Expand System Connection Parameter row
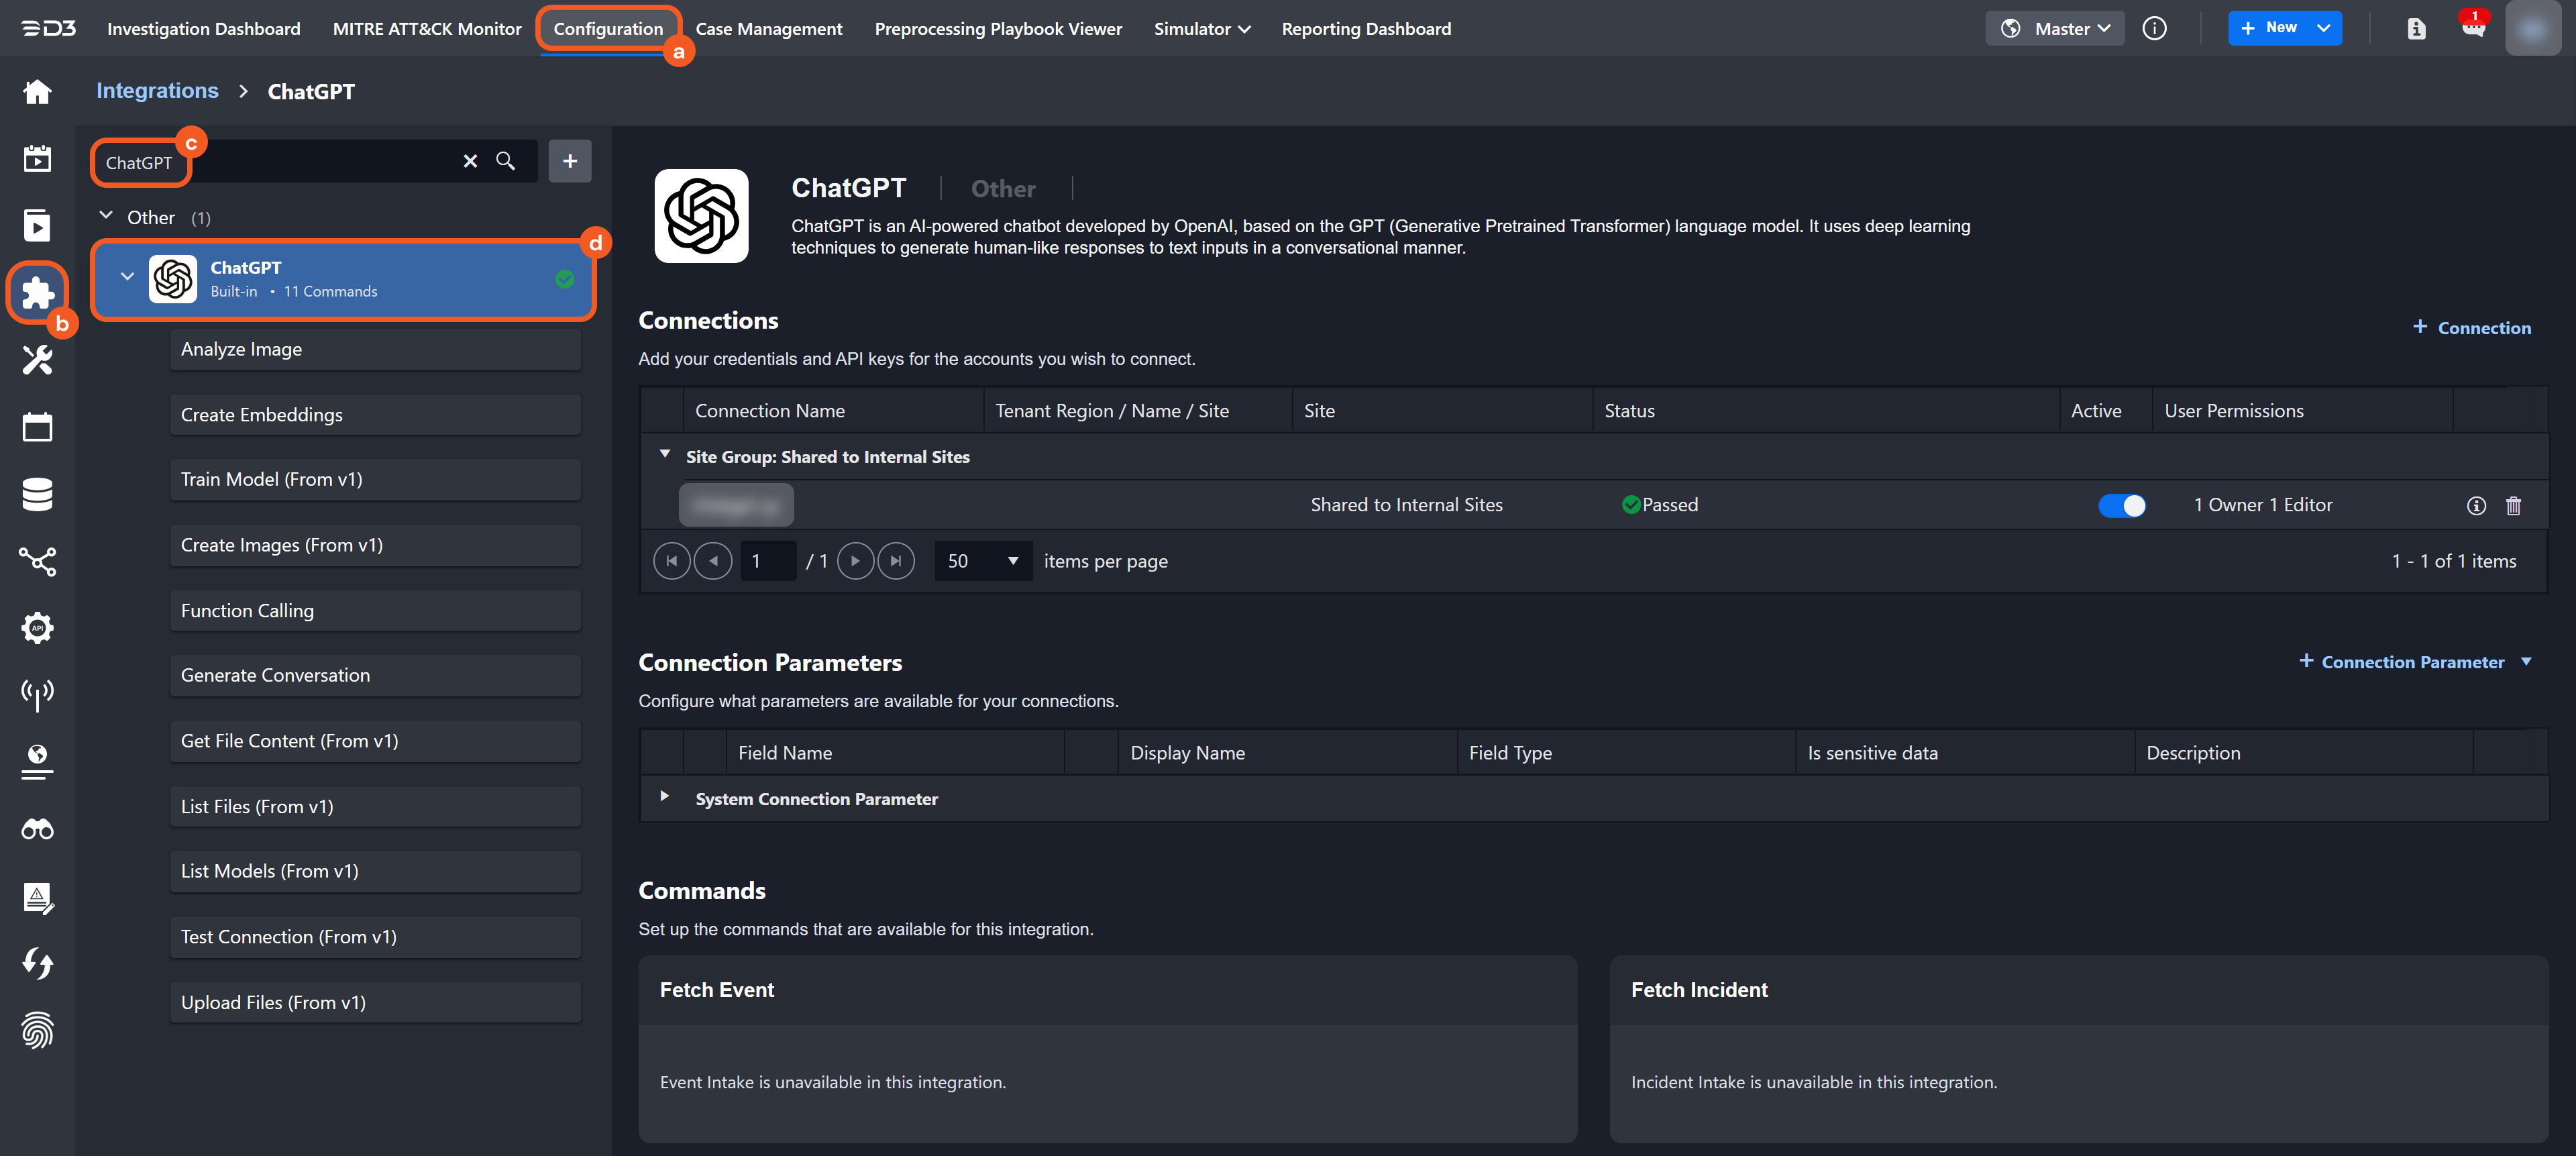 [x=664, y=797]
